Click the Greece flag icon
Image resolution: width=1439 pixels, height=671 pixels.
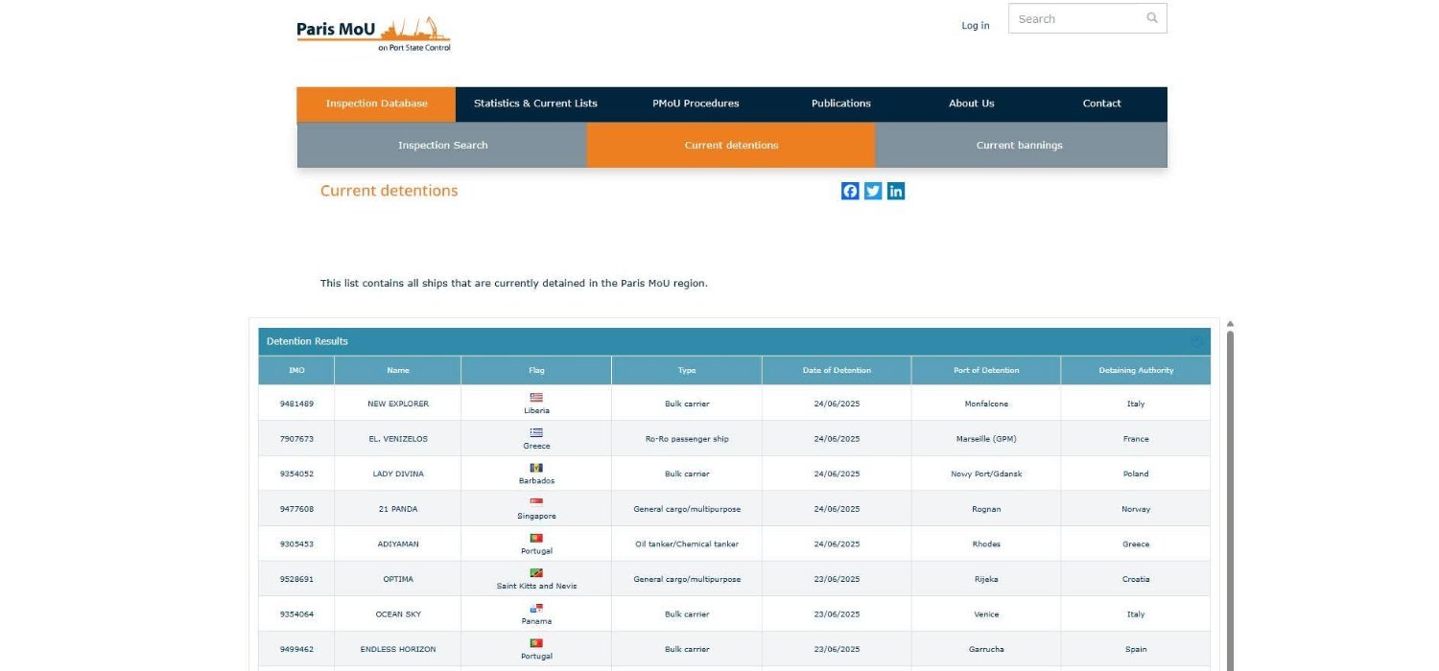[x=536, y=432]
